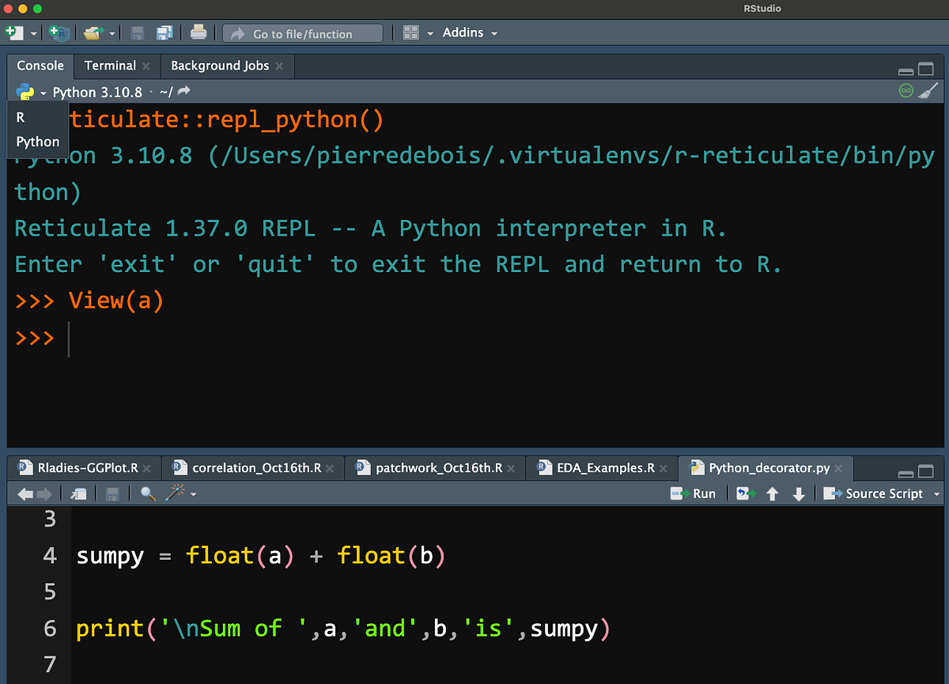Open the Source Script options dropdown arrow

pos(937,493)
